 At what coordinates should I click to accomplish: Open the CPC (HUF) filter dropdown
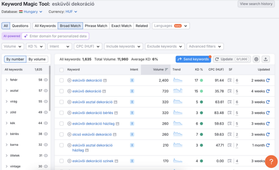click(88, 47)
